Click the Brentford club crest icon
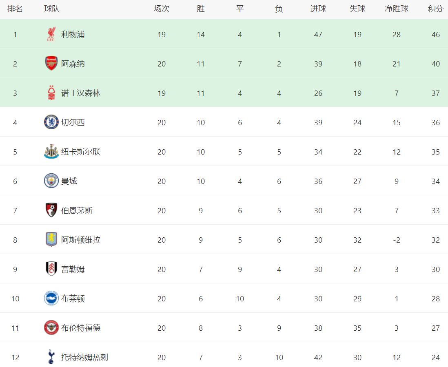Viewport: 448px width, 367px height. point(51,328)
